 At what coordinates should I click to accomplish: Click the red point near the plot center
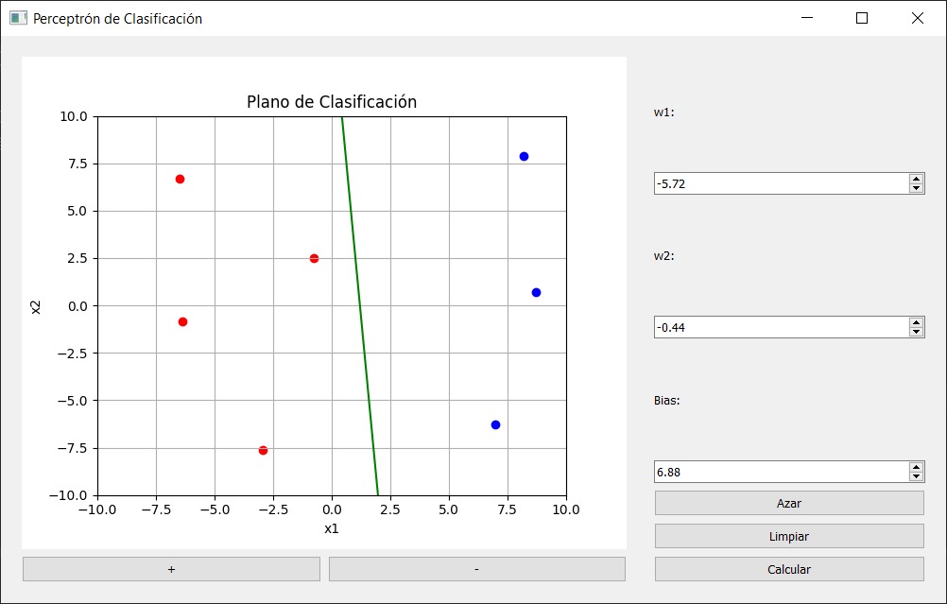(x=313, y=256)
